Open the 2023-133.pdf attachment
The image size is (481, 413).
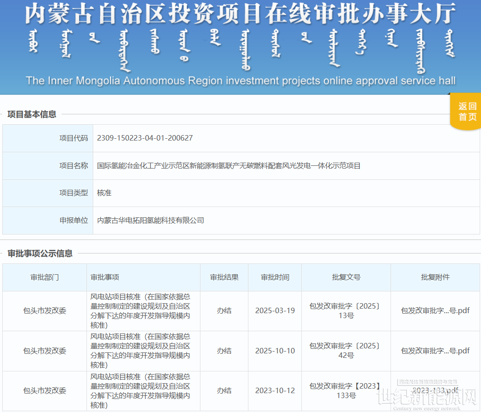tap(435, 390)
